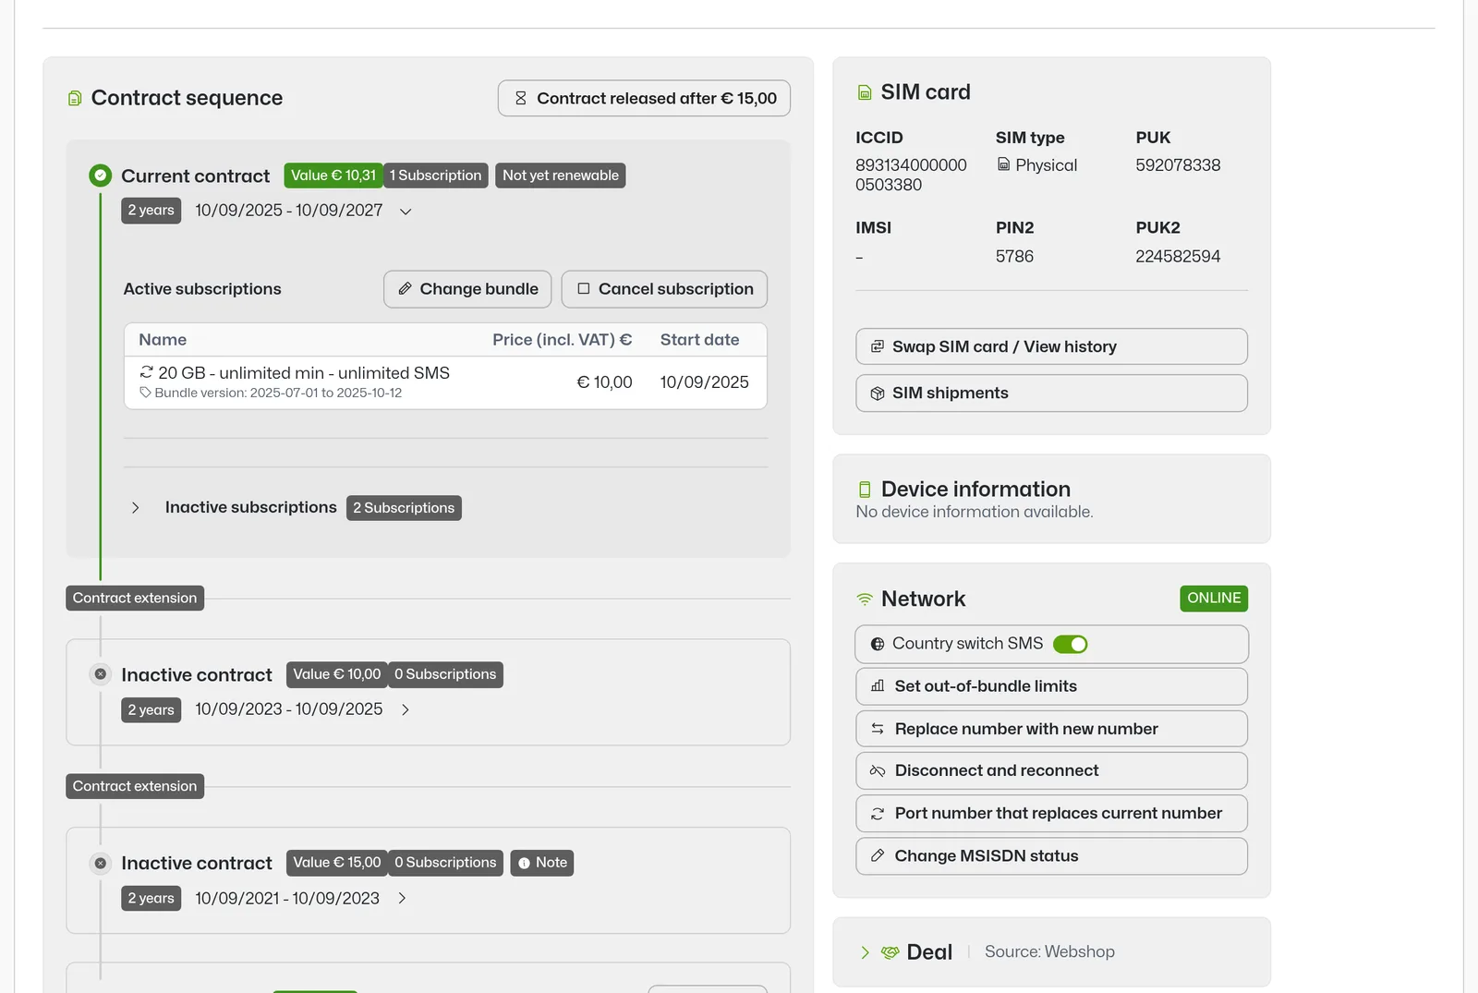Open SIM shipments
Viewport: 1478px width, 993px height.
tap(1051, 394)
